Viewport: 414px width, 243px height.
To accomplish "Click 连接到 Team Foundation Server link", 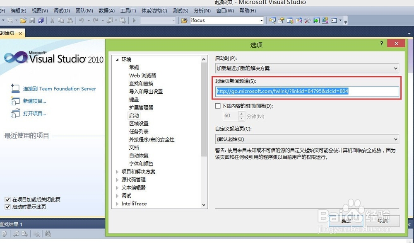I will pyautogui.click(x=59, y=89).
